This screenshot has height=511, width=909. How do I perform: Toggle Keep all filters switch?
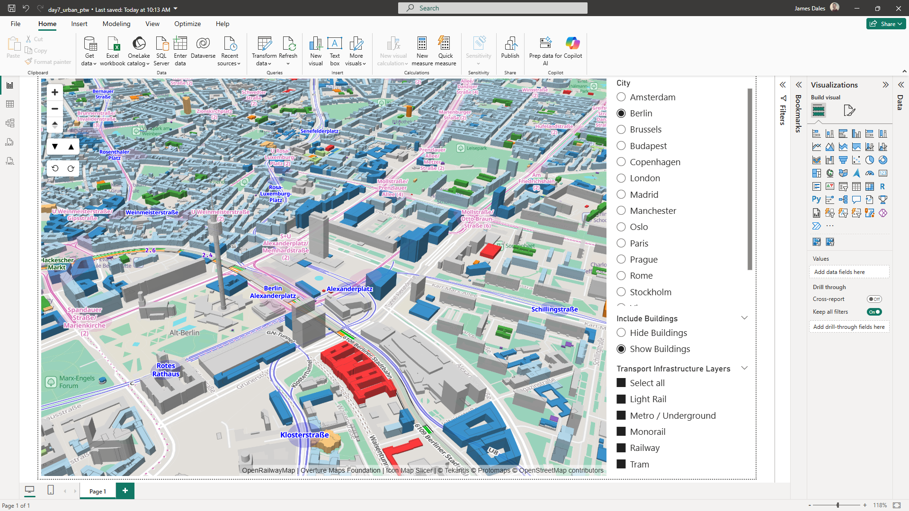(x=874, y=312)
